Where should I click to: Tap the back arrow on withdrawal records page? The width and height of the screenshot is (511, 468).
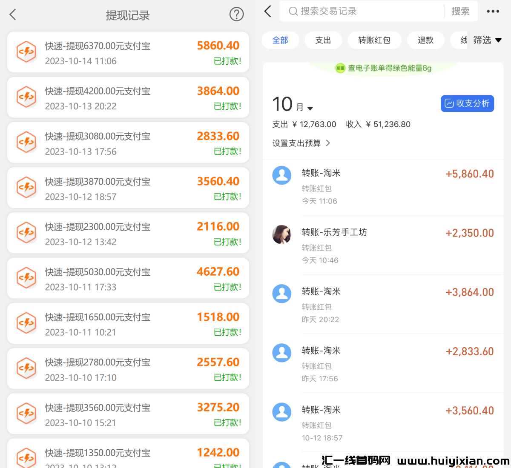point(13,15)
